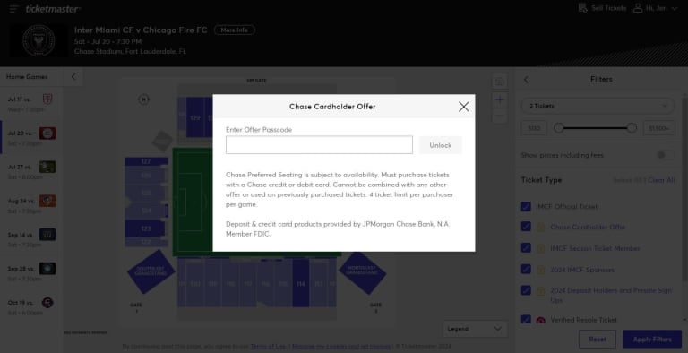
Task: Open the 2 Tickets quantity dropdown
Action: (x=598, y=106)
